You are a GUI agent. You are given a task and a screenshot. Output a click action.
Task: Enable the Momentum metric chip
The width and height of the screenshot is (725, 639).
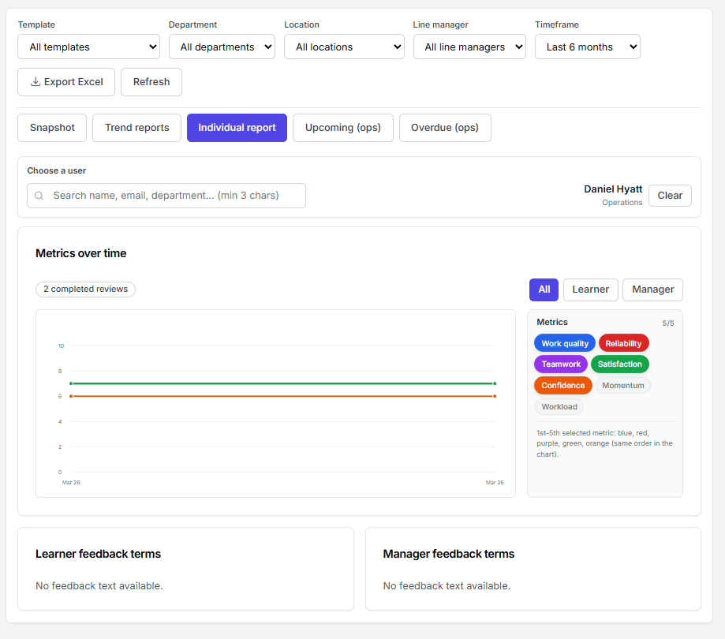[622, 385]
